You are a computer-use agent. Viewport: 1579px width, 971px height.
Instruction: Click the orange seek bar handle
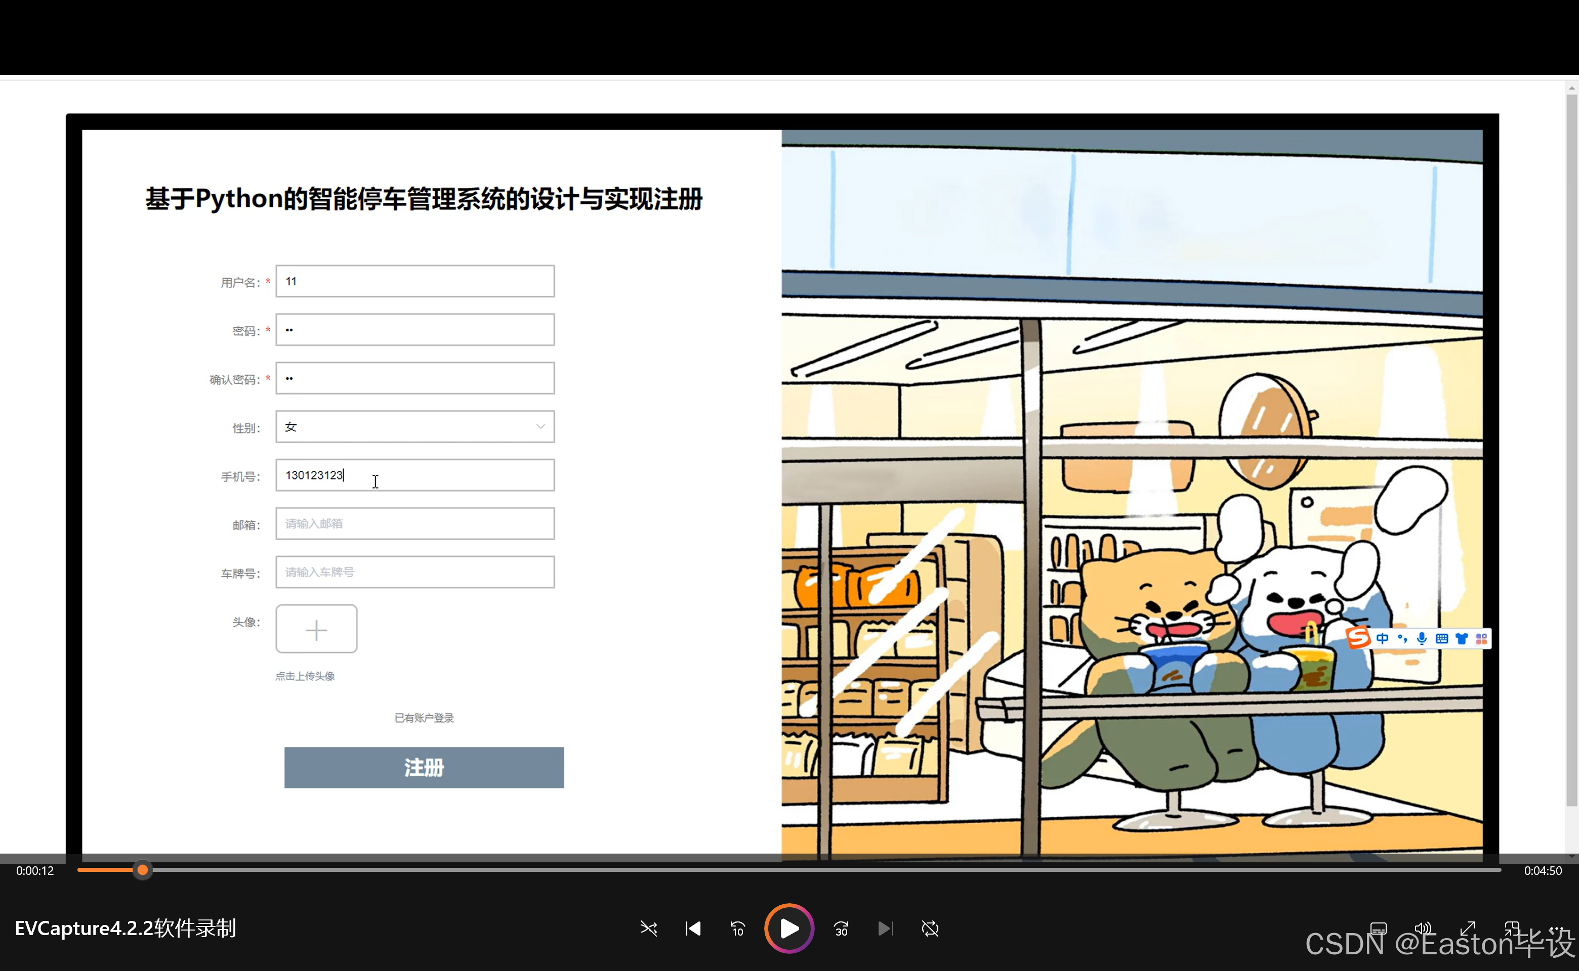pos(143,870)
